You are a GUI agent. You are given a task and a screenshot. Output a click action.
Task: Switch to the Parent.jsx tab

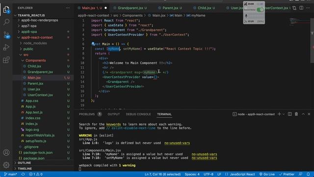coord(170,8)
